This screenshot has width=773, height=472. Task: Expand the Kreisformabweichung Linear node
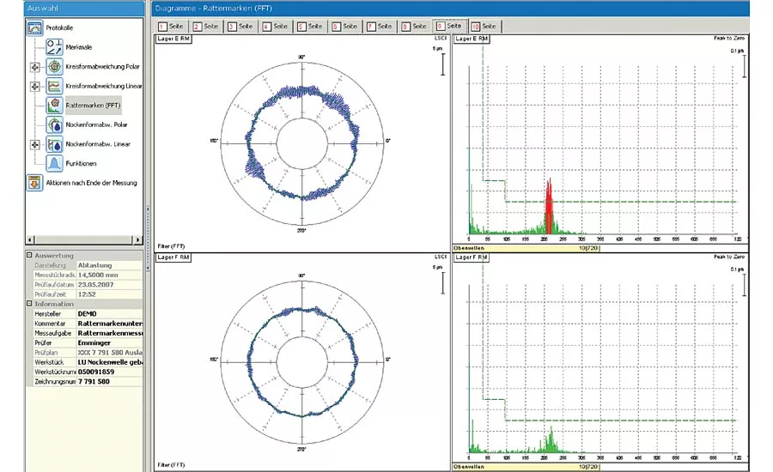point(34,86)
